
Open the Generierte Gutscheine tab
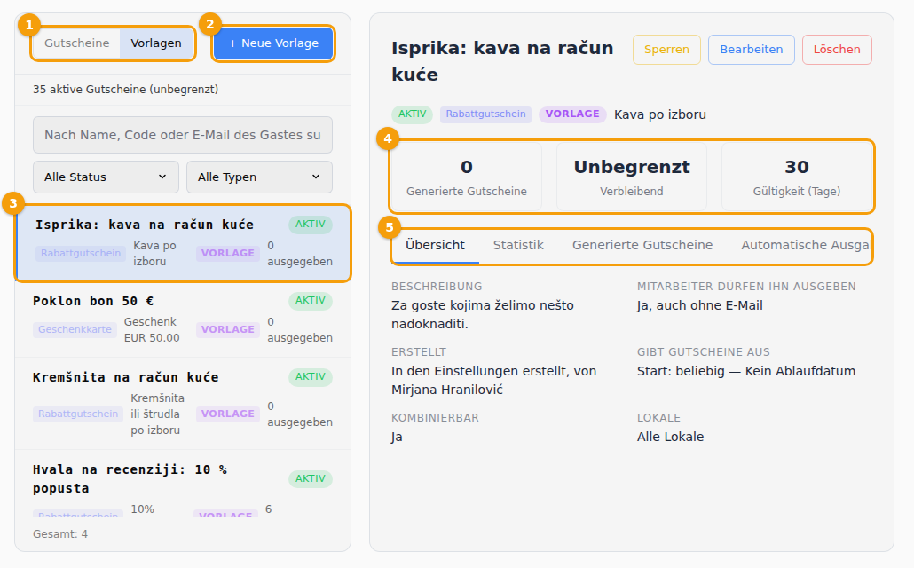[642, 245]
